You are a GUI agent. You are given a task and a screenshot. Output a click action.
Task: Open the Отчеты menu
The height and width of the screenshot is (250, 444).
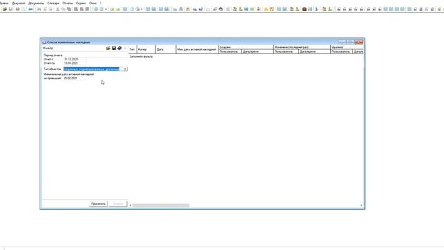(68, 3)
